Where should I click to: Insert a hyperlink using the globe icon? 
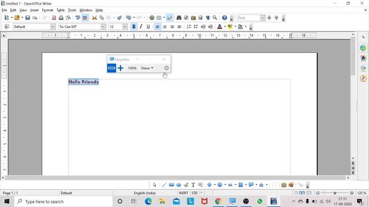[152, 18]
